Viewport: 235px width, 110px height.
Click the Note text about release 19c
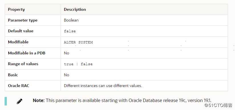point(122,100)
